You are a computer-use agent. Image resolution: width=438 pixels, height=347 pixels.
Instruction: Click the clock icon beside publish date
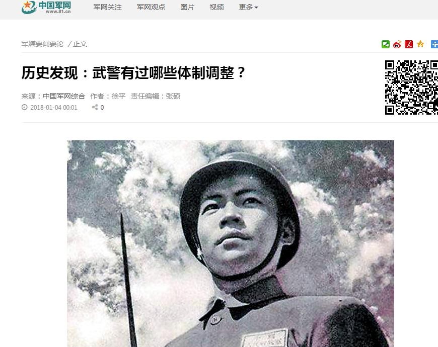(x=25, y=107)
